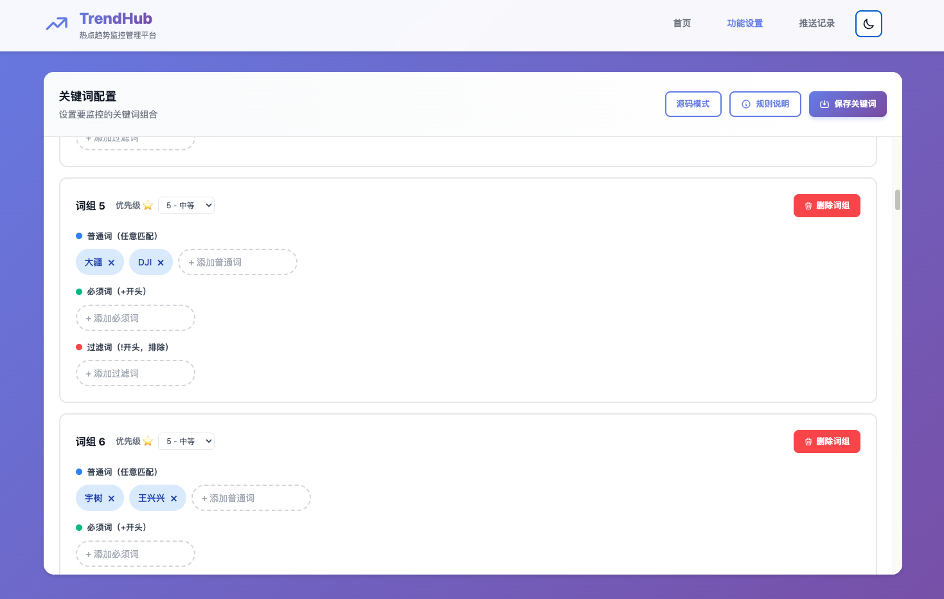Viewport: 944px width, 599px height.
Task: Toggle dark mode with the moon icon
Action: pyautogui.click(x=868, y=24)
